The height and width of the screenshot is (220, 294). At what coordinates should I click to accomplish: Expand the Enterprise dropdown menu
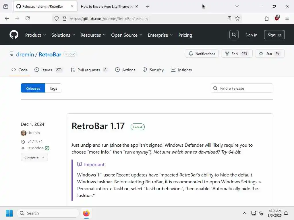(x=160, y=35)
